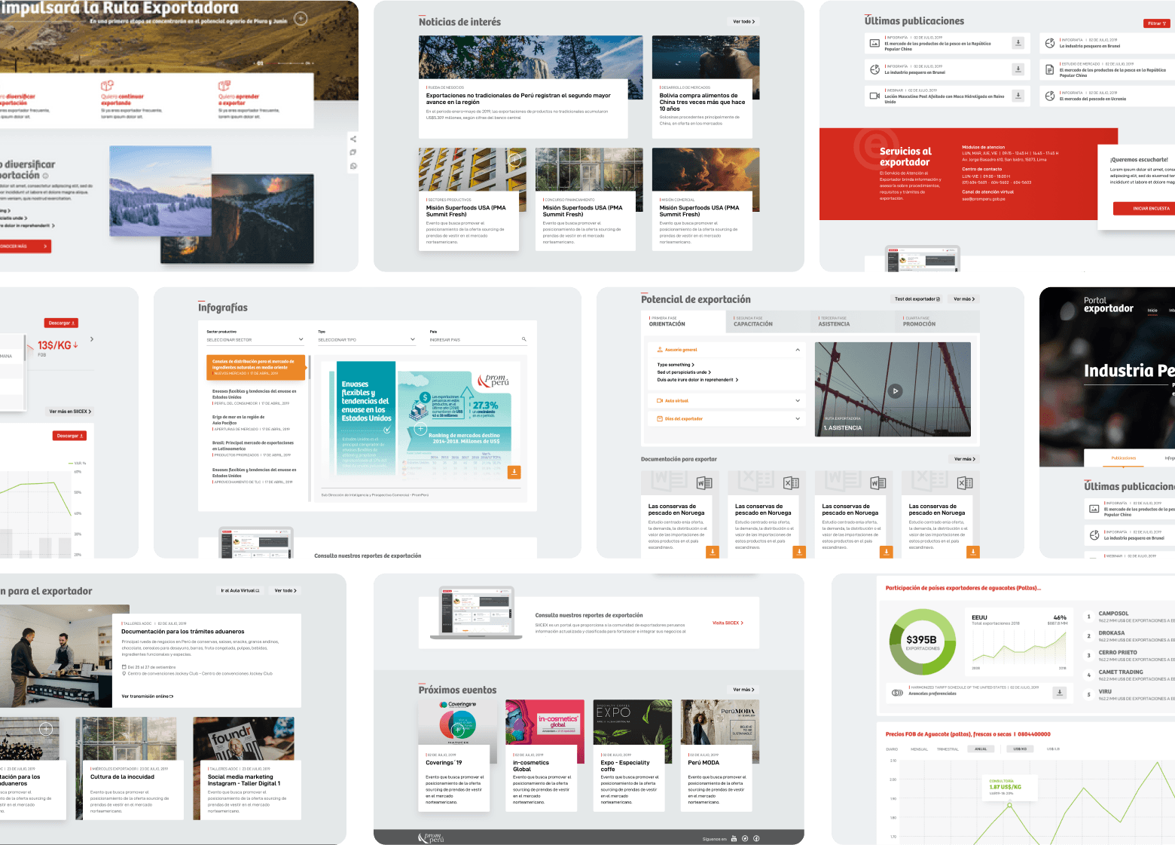Click the video camera icon of the webinar row
1175x845 pixels.
click(x=874, y=96)
